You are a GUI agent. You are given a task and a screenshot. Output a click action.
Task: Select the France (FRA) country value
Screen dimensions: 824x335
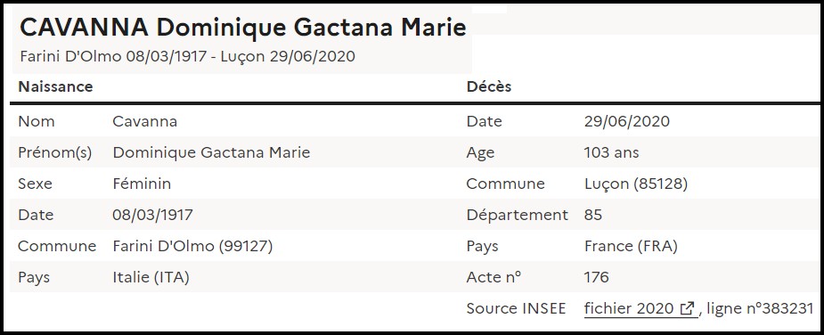coord(631,246)
